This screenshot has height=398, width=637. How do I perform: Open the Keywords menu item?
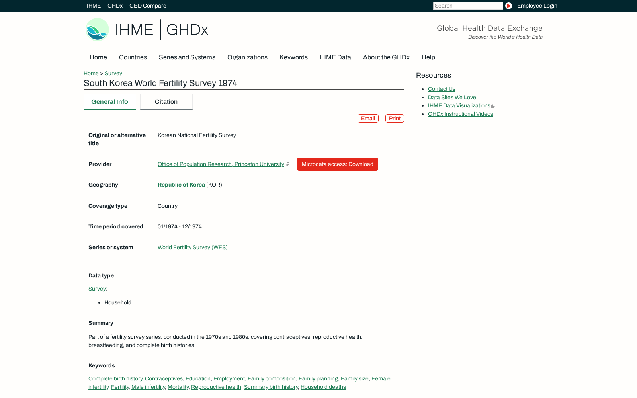[293, 57]
